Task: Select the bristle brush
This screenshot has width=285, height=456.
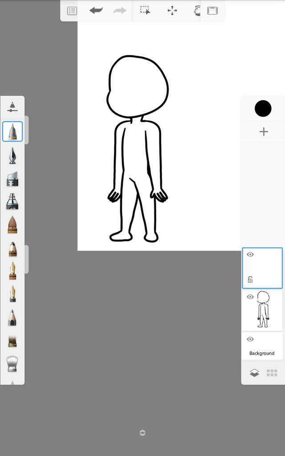Action: coord(12,341)
